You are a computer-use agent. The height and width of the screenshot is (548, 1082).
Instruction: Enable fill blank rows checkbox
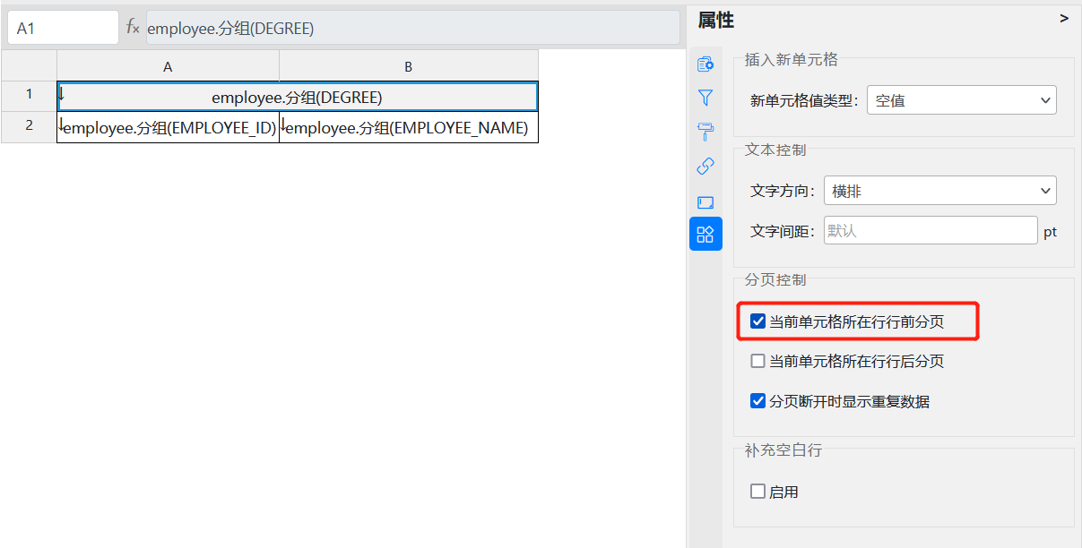tap(758, 492)
